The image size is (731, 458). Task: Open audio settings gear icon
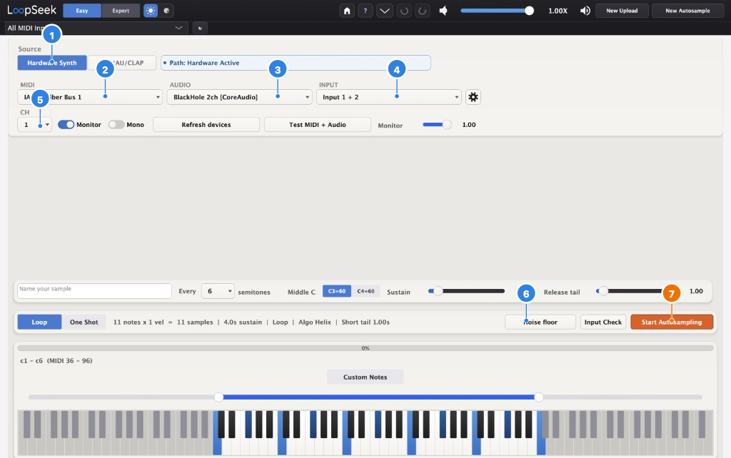click(x=473, y=97)
